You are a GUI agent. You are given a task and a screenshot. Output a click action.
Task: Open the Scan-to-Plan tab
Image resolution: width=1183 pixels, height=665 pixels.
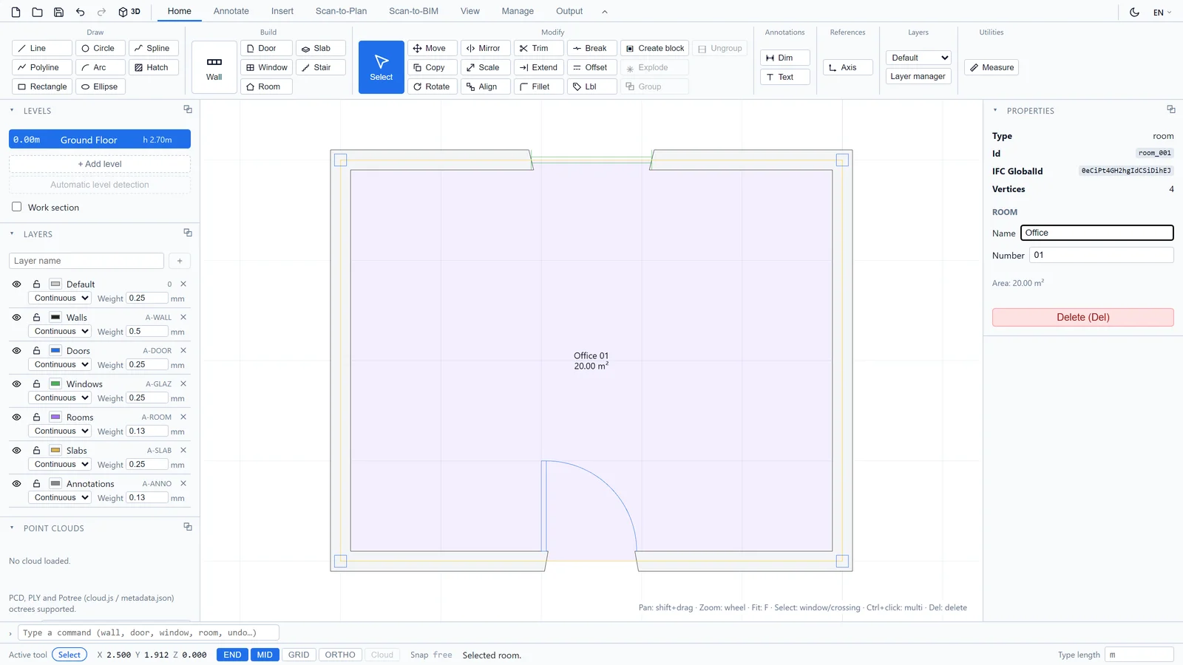point(341,11)
